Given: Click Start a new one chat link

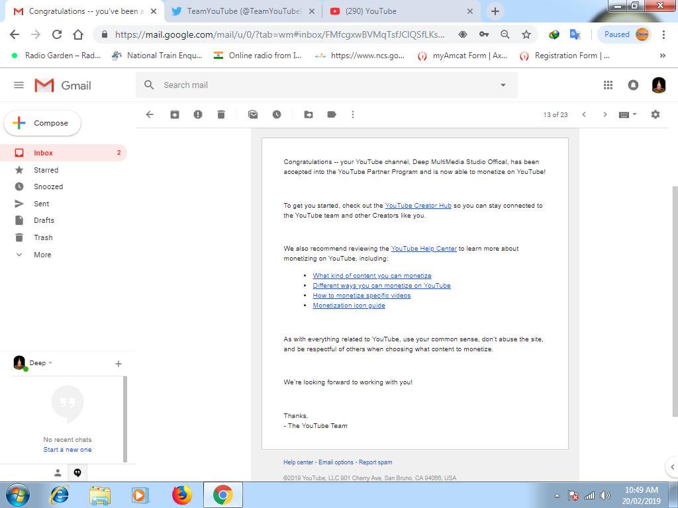Looking at the screenshot, I should (x=68, y=450).
